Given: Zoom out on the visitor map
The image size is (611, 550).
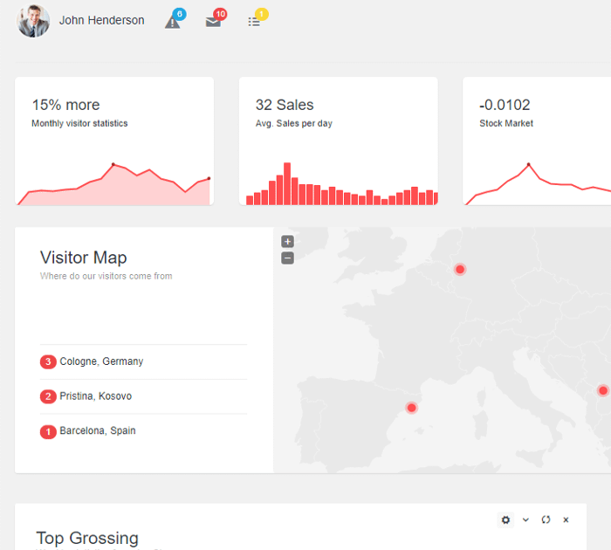Looking at the screenshot, I should (x=288, y=258).
